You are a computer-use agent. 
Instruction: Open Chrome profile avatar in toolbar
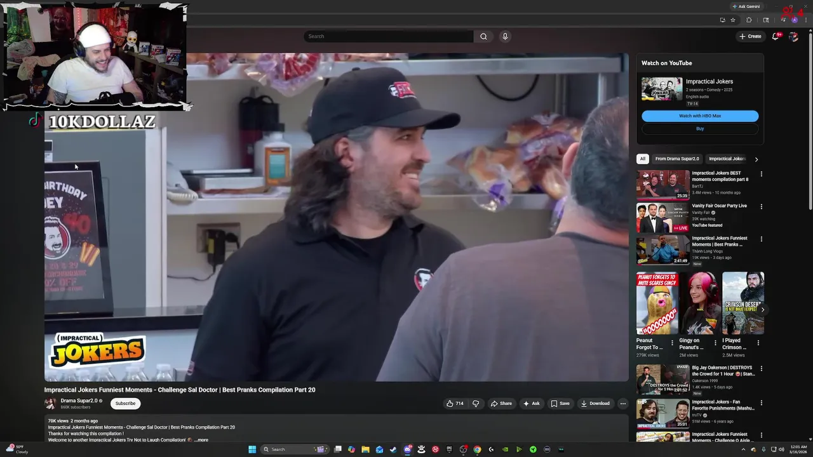coord(794,20)
